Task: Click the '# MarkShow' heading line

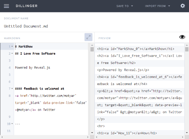Action: pyautogui.click(x=24, y=46)
